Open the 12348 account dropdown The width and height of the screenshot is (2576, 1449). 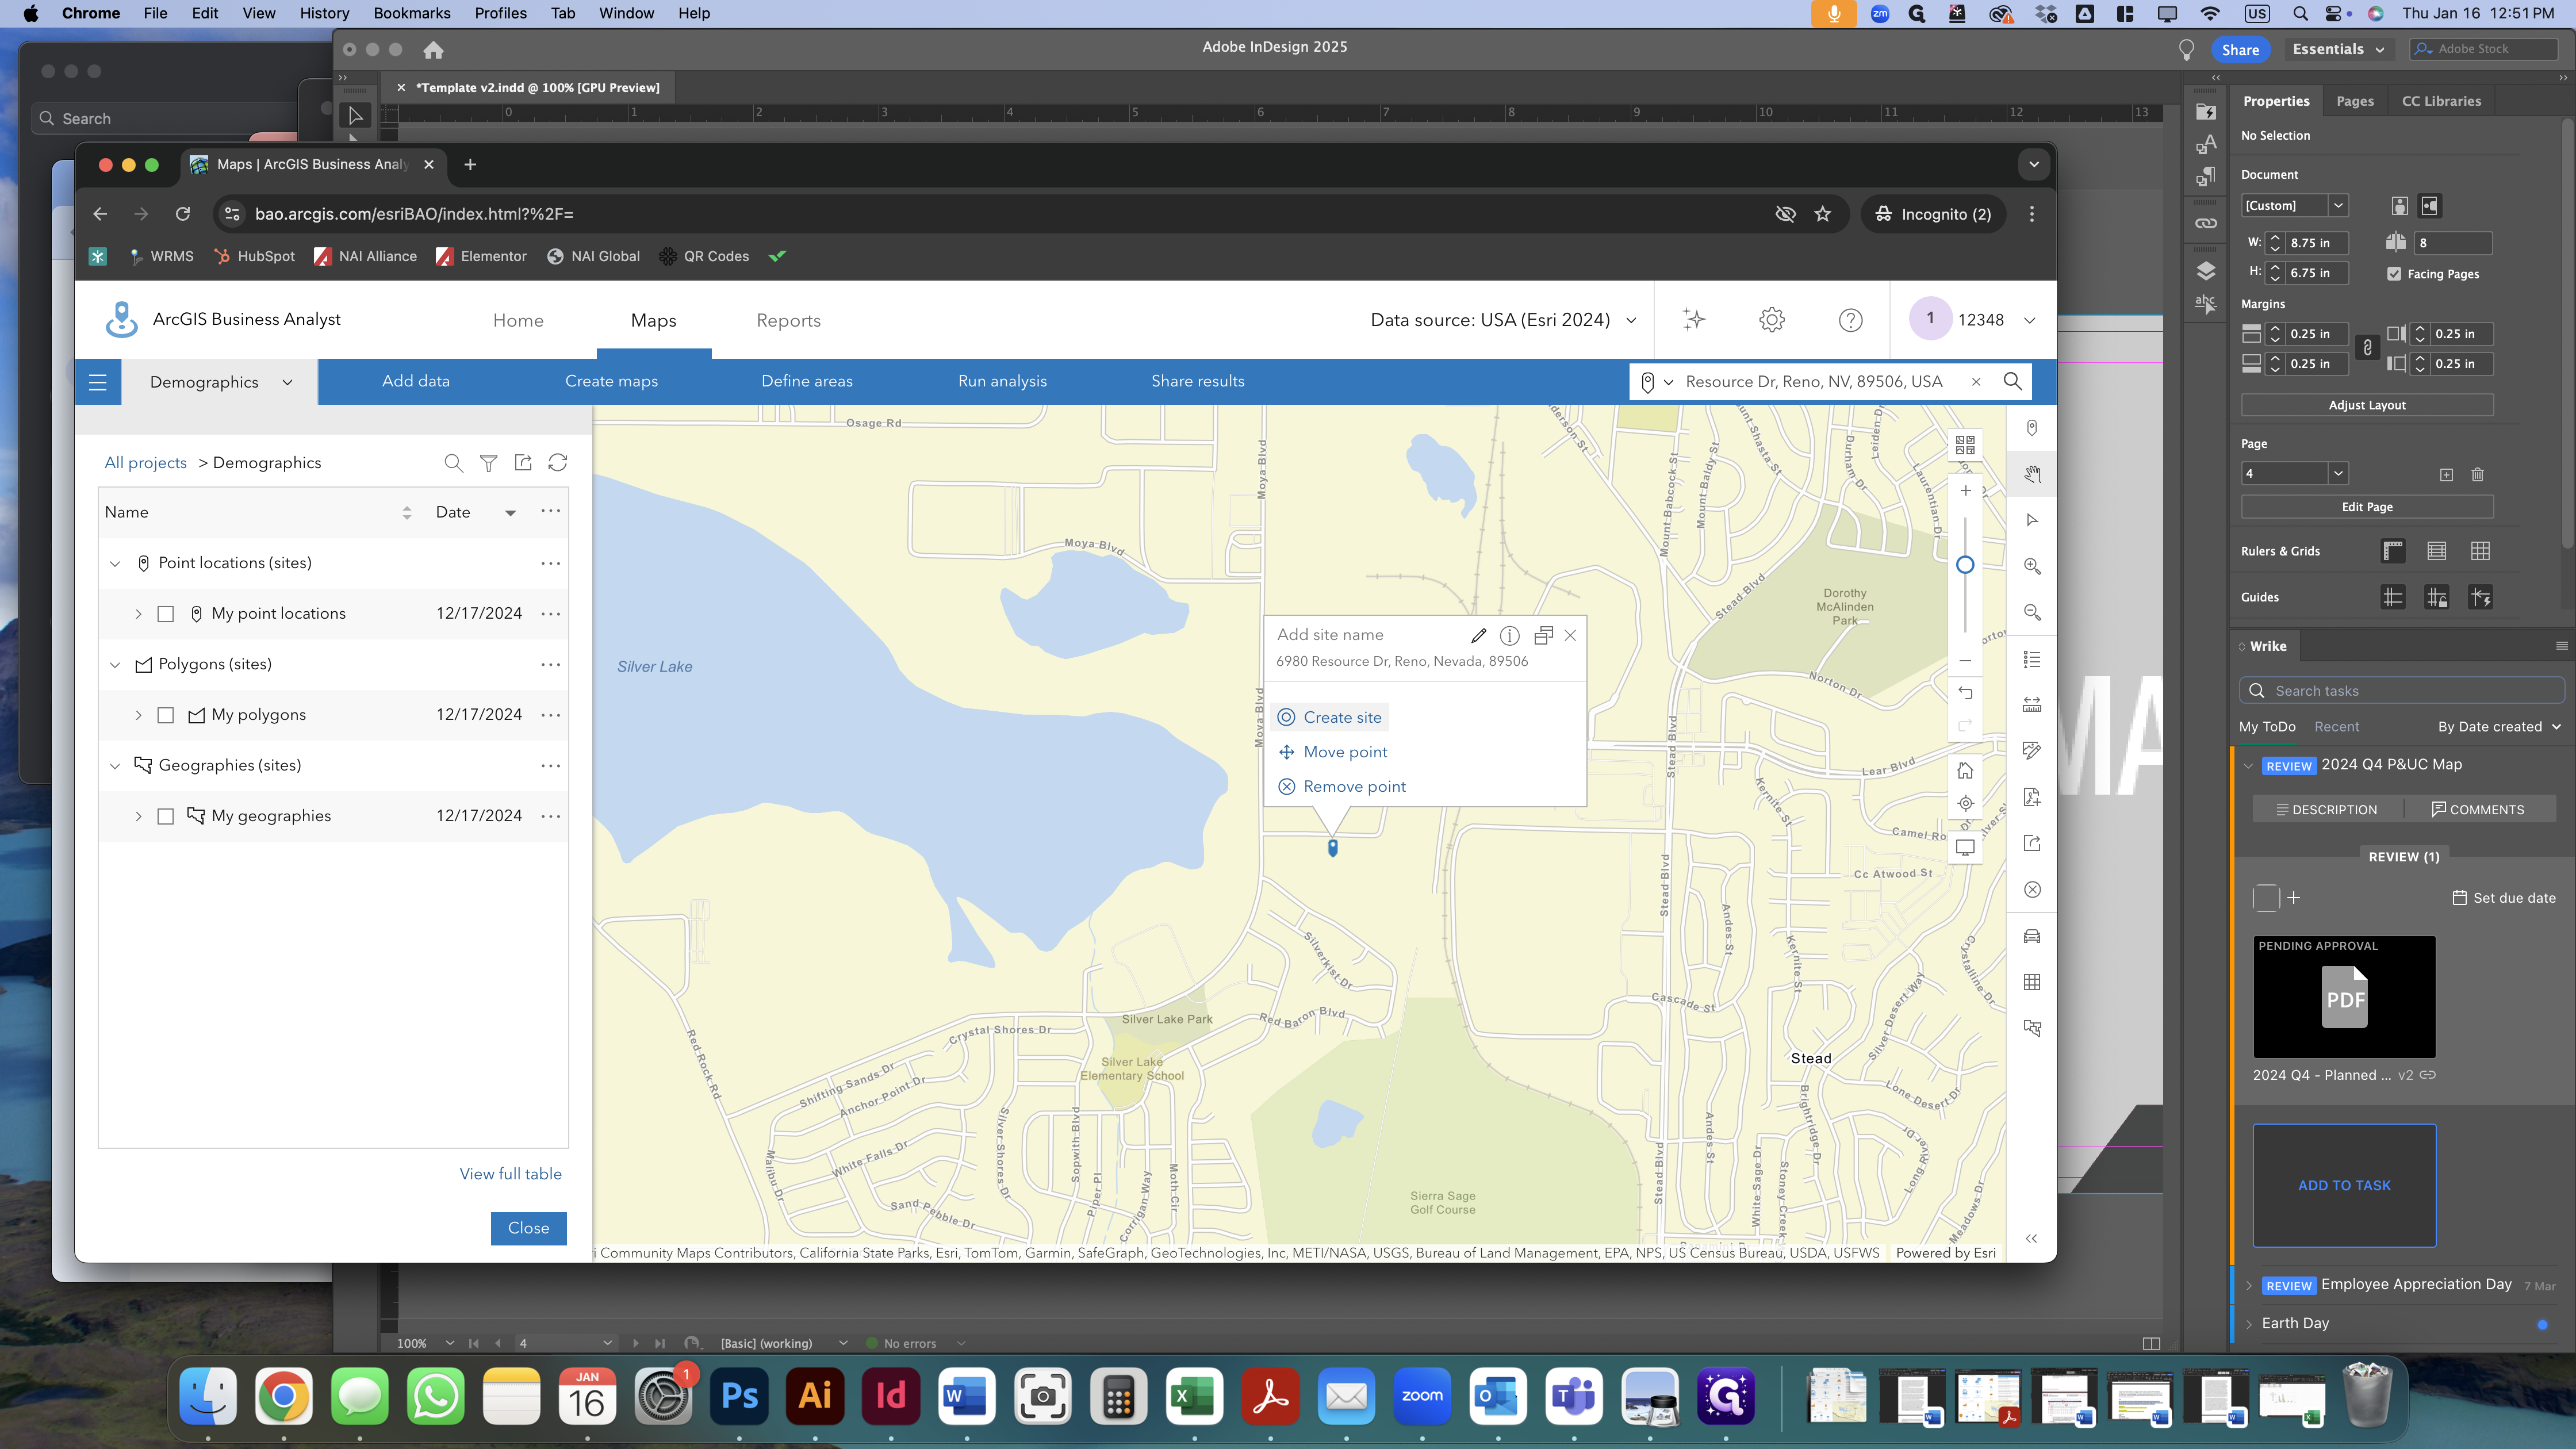pyautogui.click(x=1973, y=320)
